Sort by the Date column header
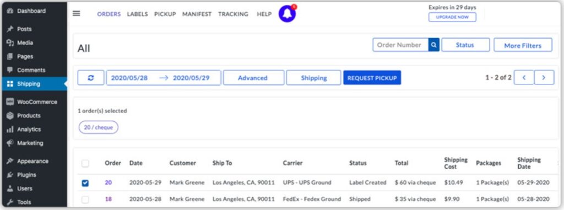 click(136, 163)
